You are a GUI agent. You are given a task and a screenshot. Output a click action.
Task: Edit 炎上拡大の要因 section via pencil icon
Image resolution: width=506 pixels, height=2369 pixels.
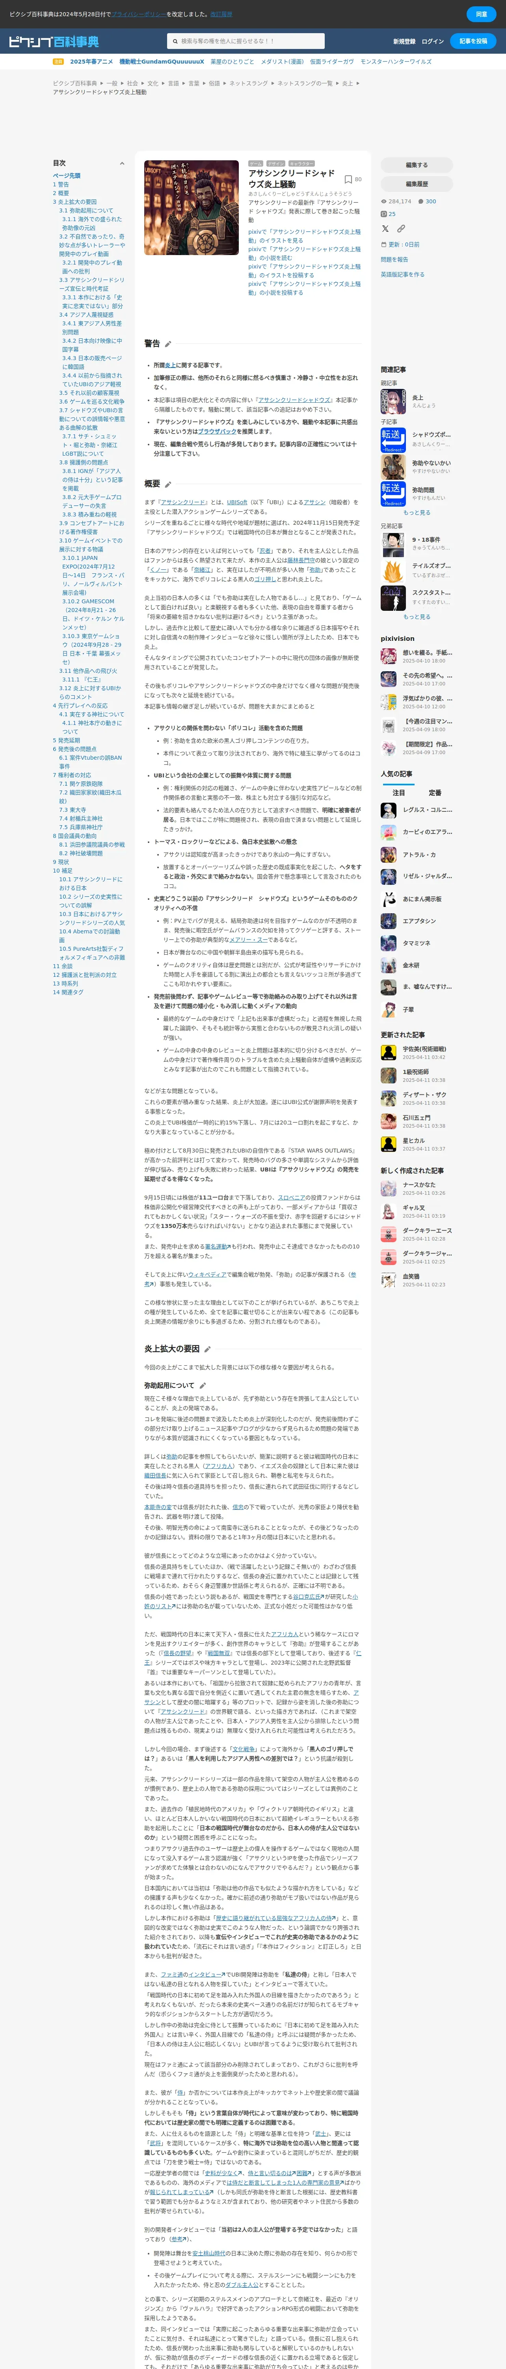(208, 1349)
